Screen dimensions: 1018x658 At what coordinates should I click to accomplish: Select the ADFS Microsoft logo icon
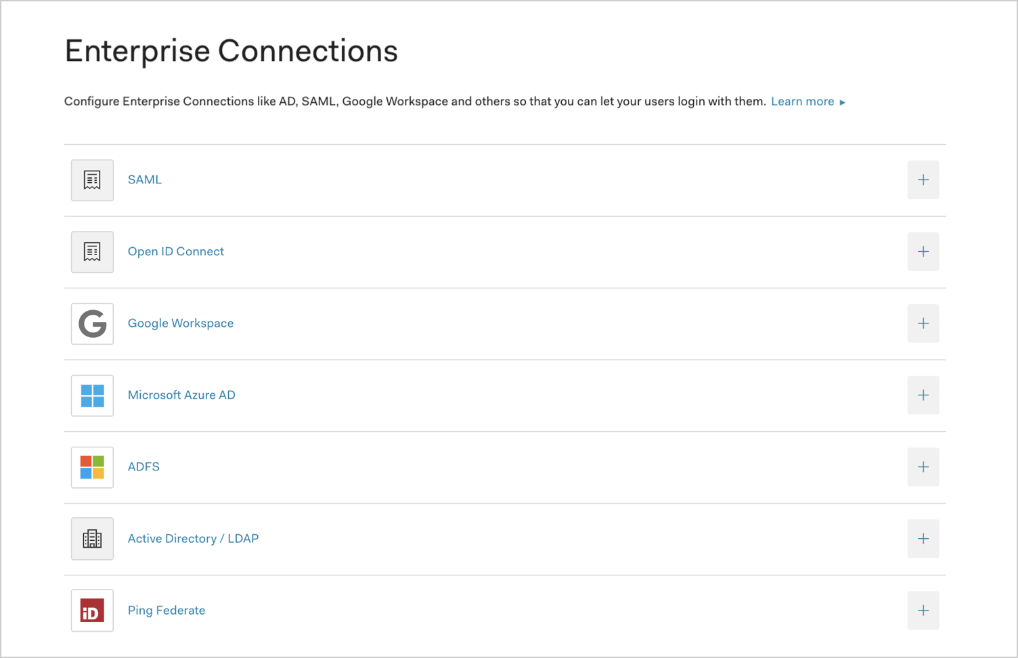tap(92, 467)
